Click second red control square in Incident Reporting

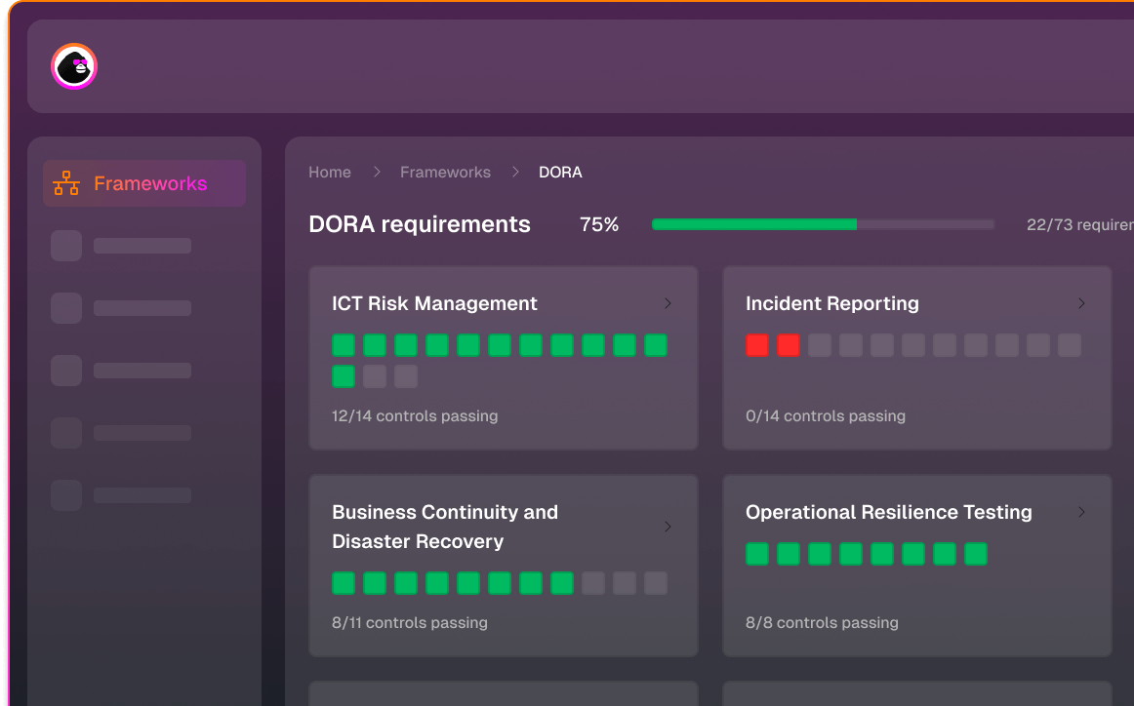click(789, 345)
